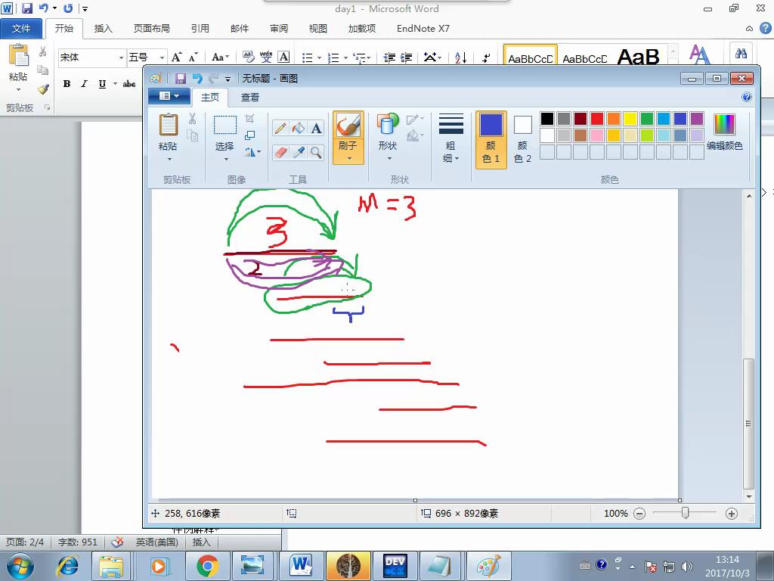This screenshot has height=581, width=774.
Task: Pick the red swatch in the palette
Action: coord(597,119)
